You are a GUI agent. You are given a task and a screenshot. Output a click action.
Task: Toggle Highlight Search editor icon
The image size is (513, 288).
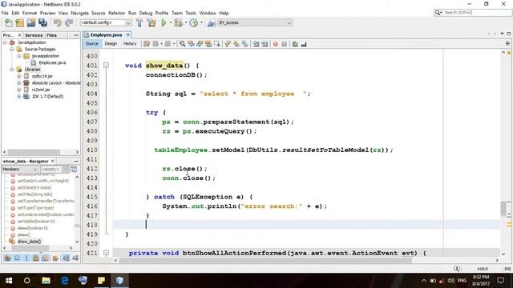coord(208,44)
